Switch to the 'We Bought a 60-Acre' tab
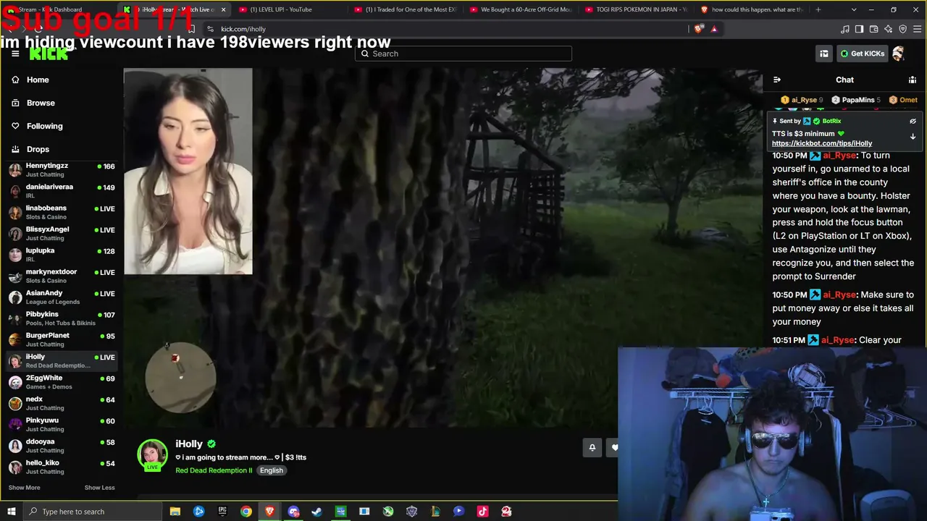This screenshot has width=927, height=521. pyautogui.click(x=521, y=9)
